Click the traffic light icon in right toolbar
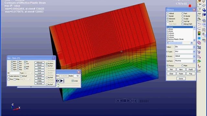 (199, 34)
